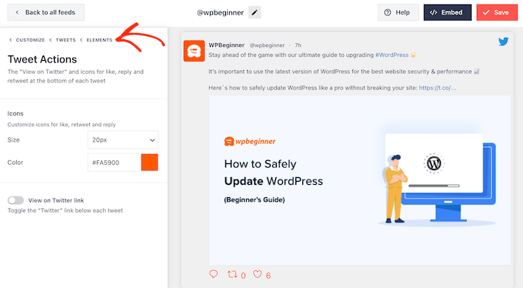
Task: Click the WPBeginner orange avatar
Action: tap(194, 51)
